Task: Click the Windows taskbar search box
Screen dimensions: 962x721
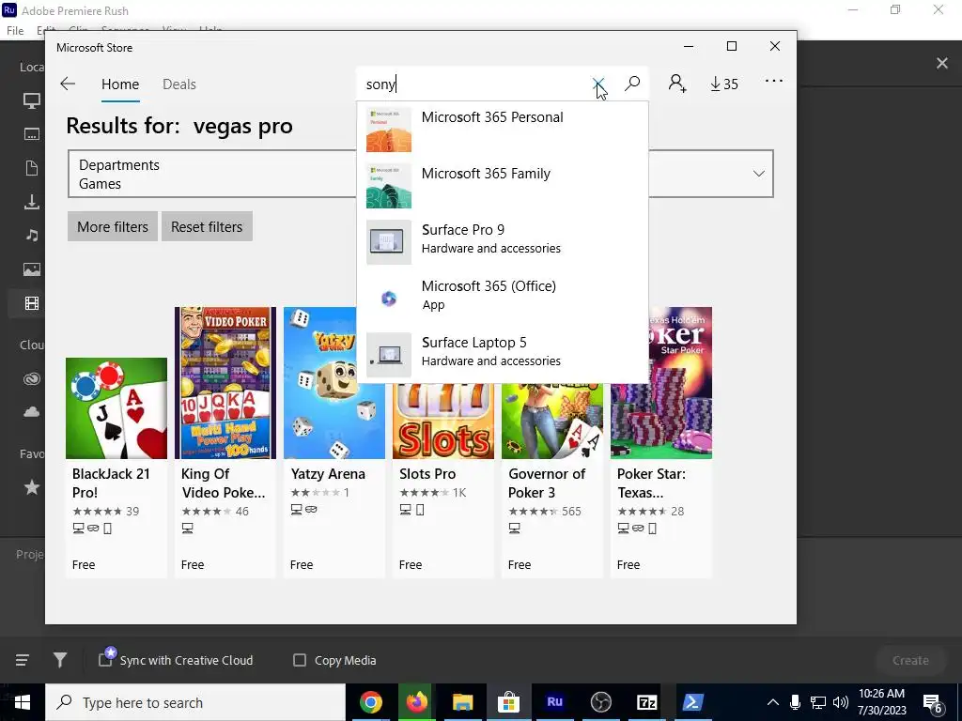Action: 195,702
